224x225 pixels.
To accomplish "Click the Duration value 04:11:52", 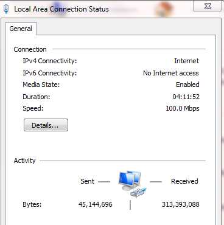I will (186, 97).
